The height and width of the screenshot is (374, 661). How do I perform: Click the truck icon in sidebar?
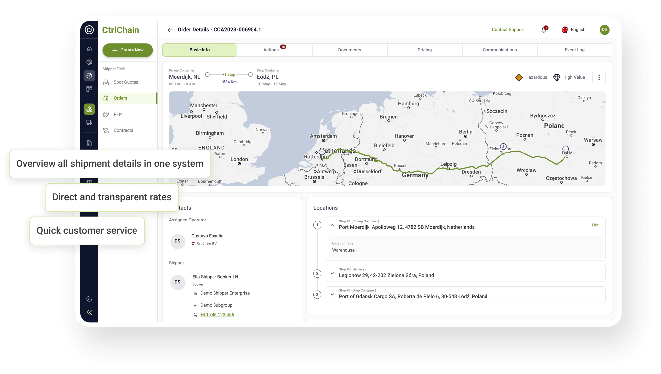coord(89,123)
